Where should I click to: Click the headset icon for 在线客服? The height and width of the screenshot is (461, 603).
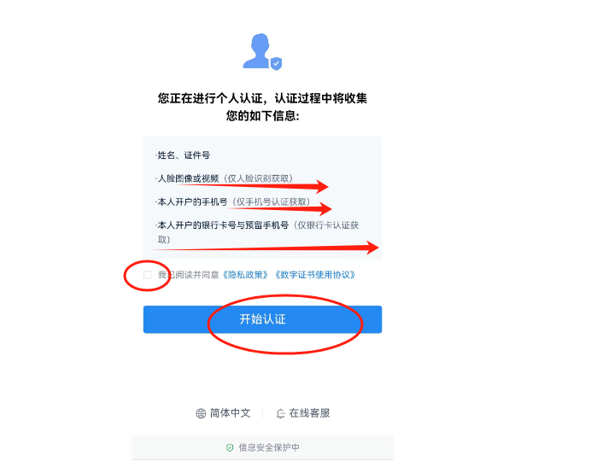click(281, 413)
